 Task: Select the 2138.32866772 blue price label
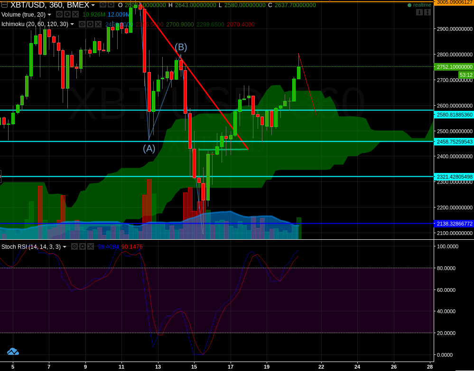454,224
